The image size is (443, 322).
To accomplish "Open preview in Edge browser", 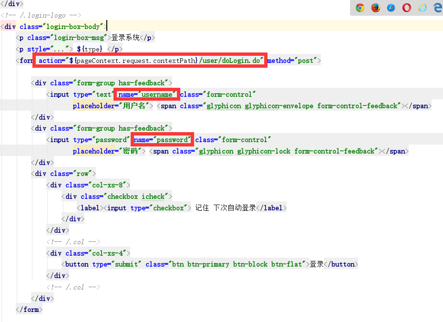I will [x=438, y=8].
